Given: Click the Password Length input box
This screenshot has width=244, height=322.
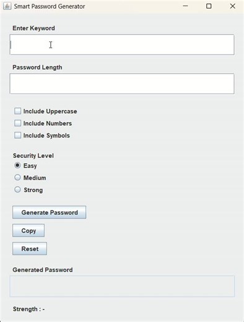Looking at the screenshot, I should [122, 84].
